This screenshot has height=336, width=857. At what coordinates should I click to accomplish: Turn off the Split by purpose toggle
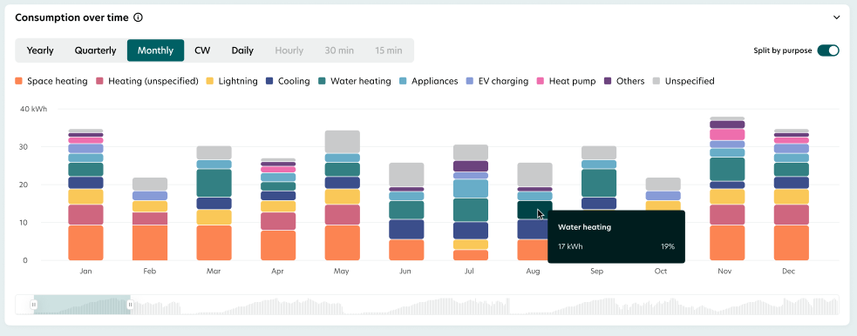[828, 50]
